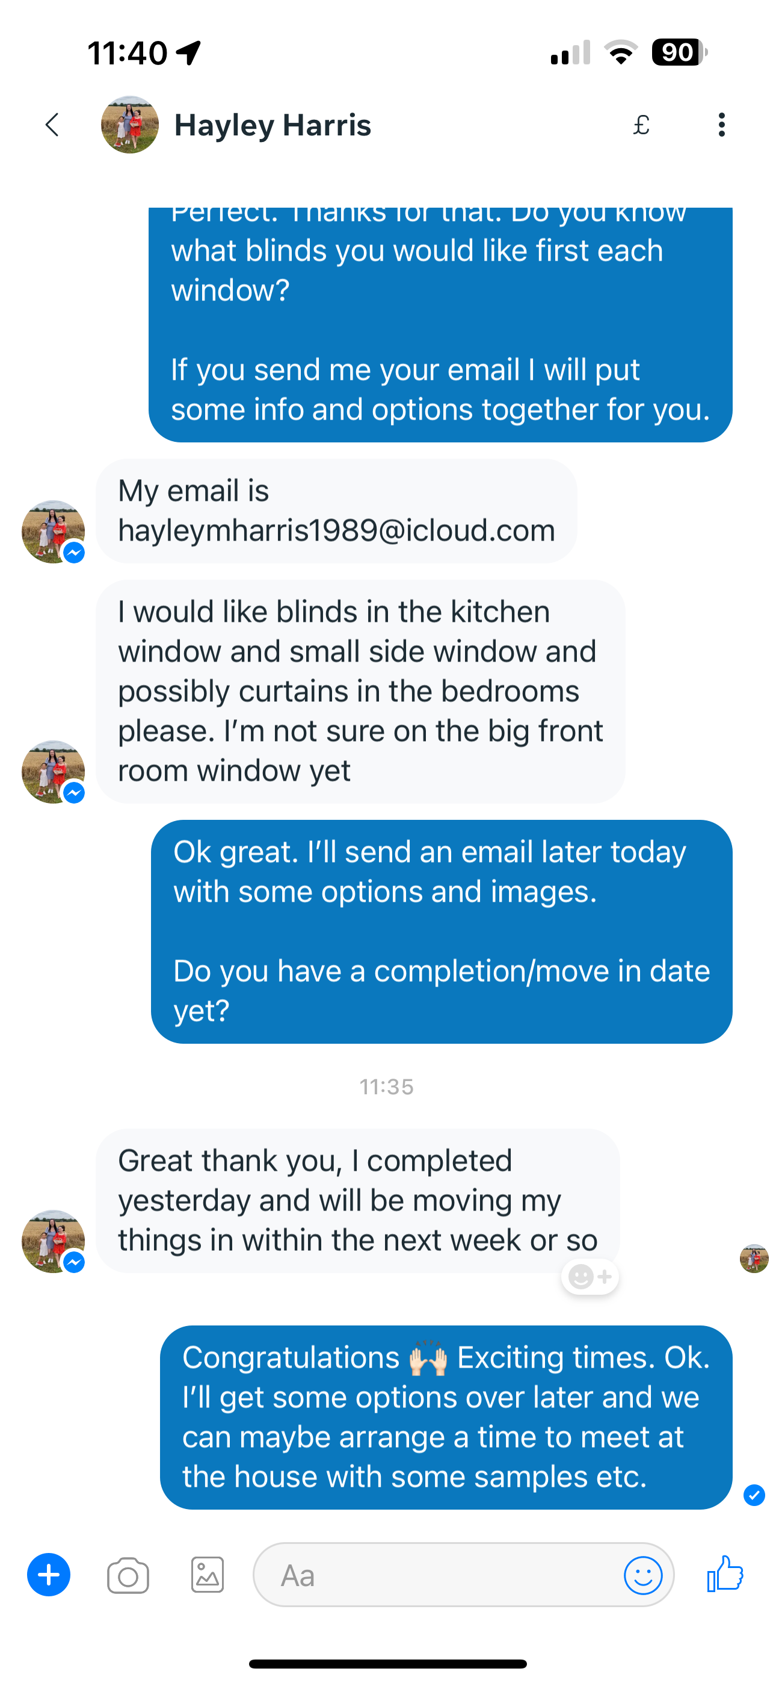Add a reaction to the completed yesterday message

point(590,1276)
